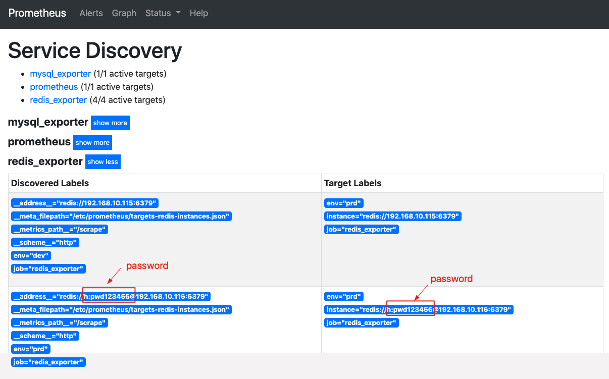Go to the Graph page
Screen dimensions: 609x379
pyautogui.click(x=124, y=13)
